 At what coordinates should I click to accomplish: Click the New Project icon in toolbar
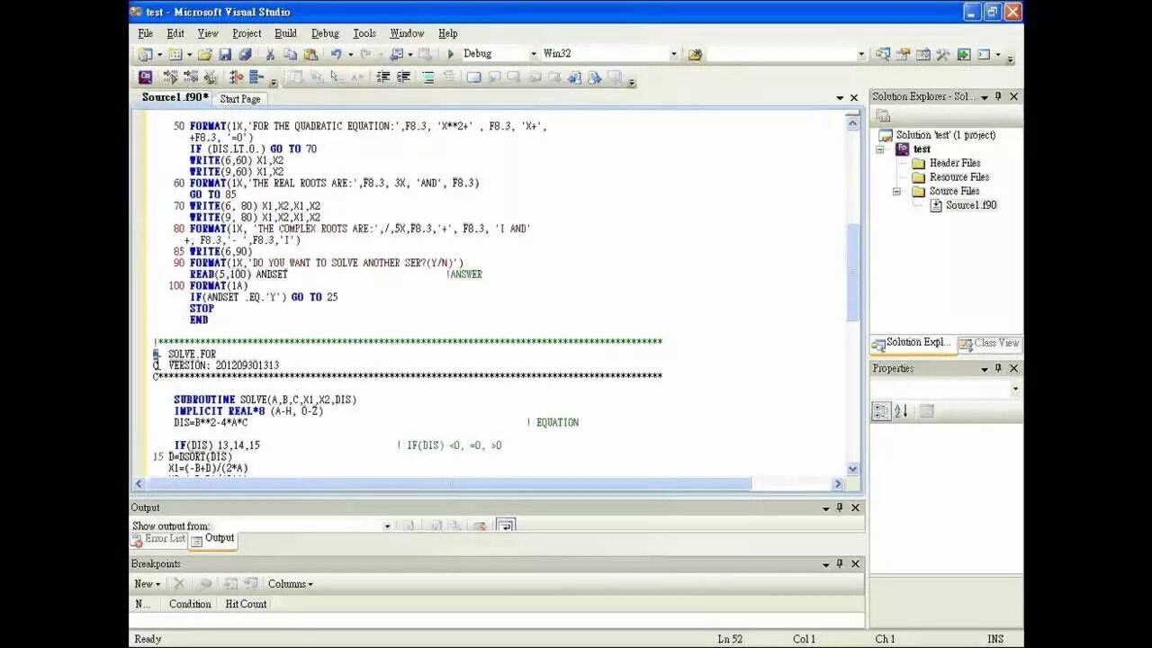point(146,54)
